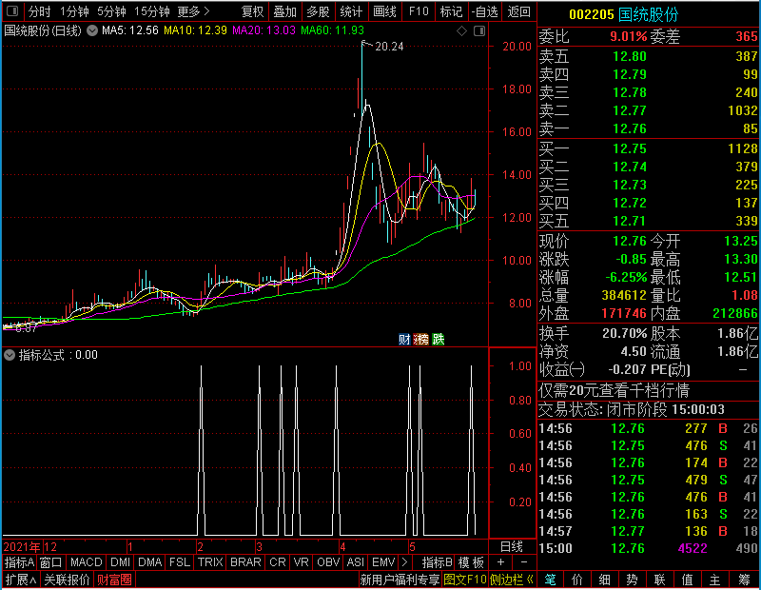The width and height of the screenshot is (761, 590).
Task: Open the 分时 intraday view
Action: (39, 11)
